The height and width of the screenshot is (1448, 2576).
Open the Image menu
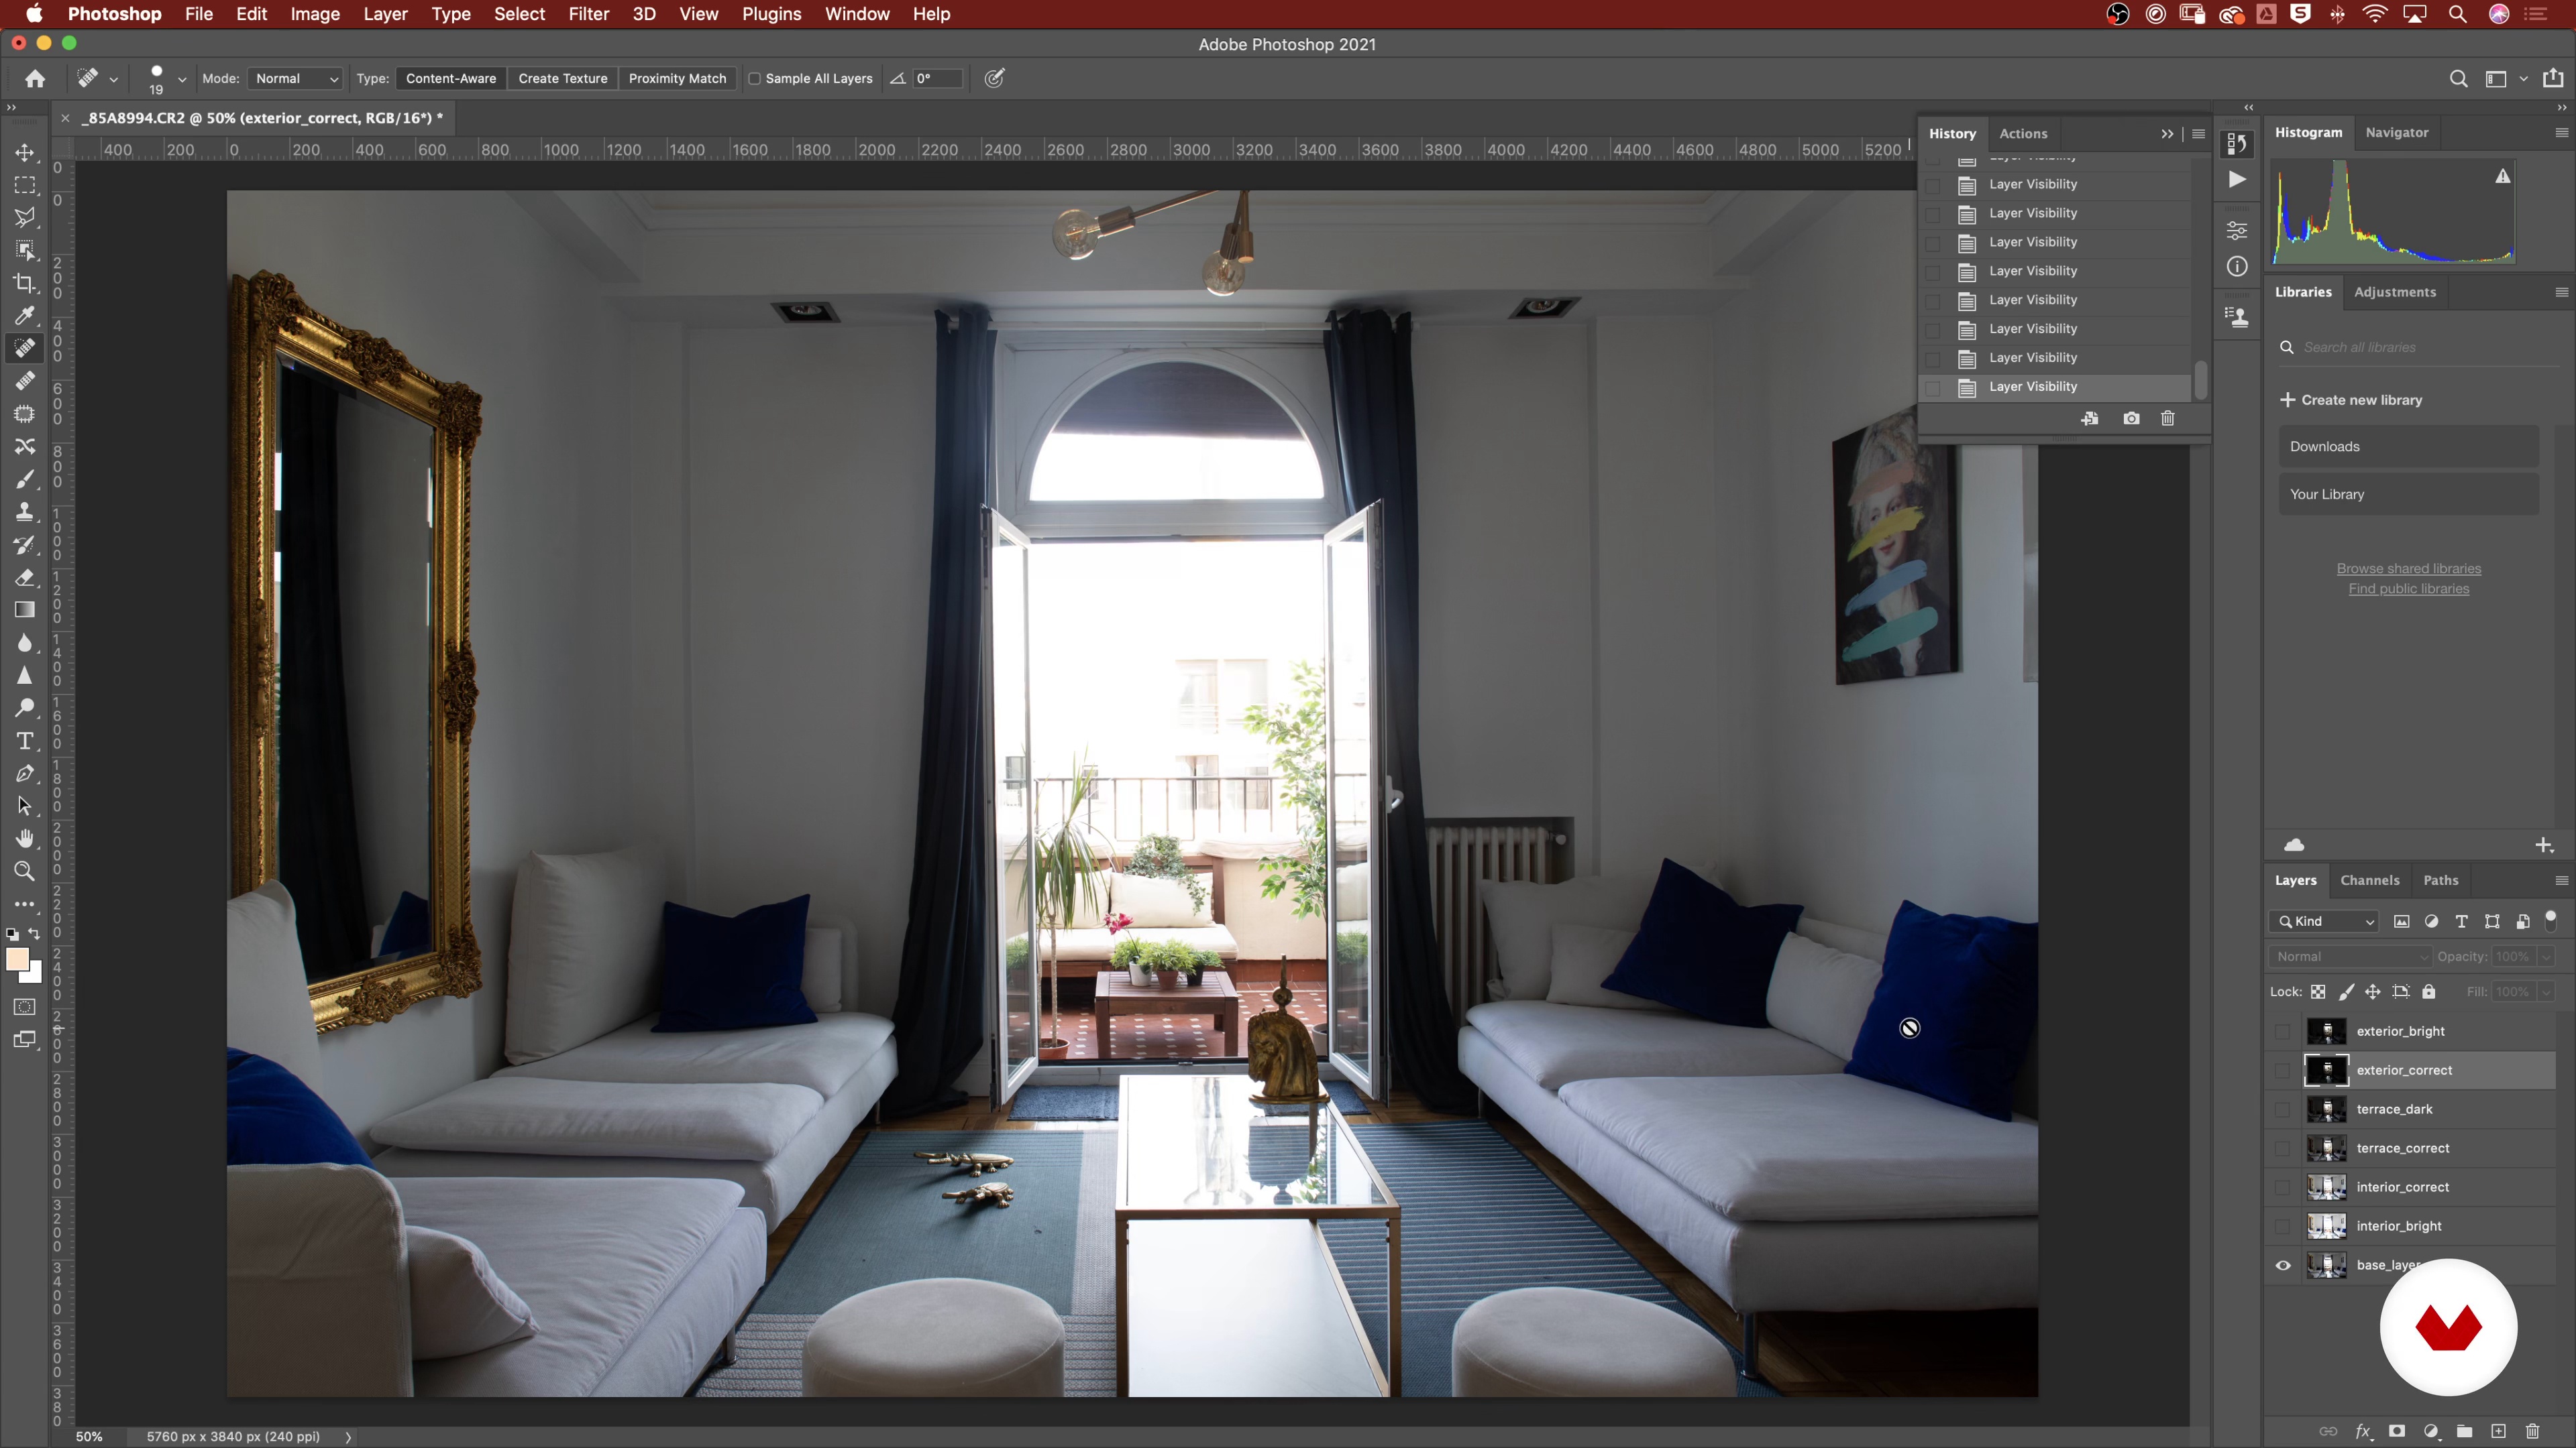pyautogui.click(x=315, y=14)
